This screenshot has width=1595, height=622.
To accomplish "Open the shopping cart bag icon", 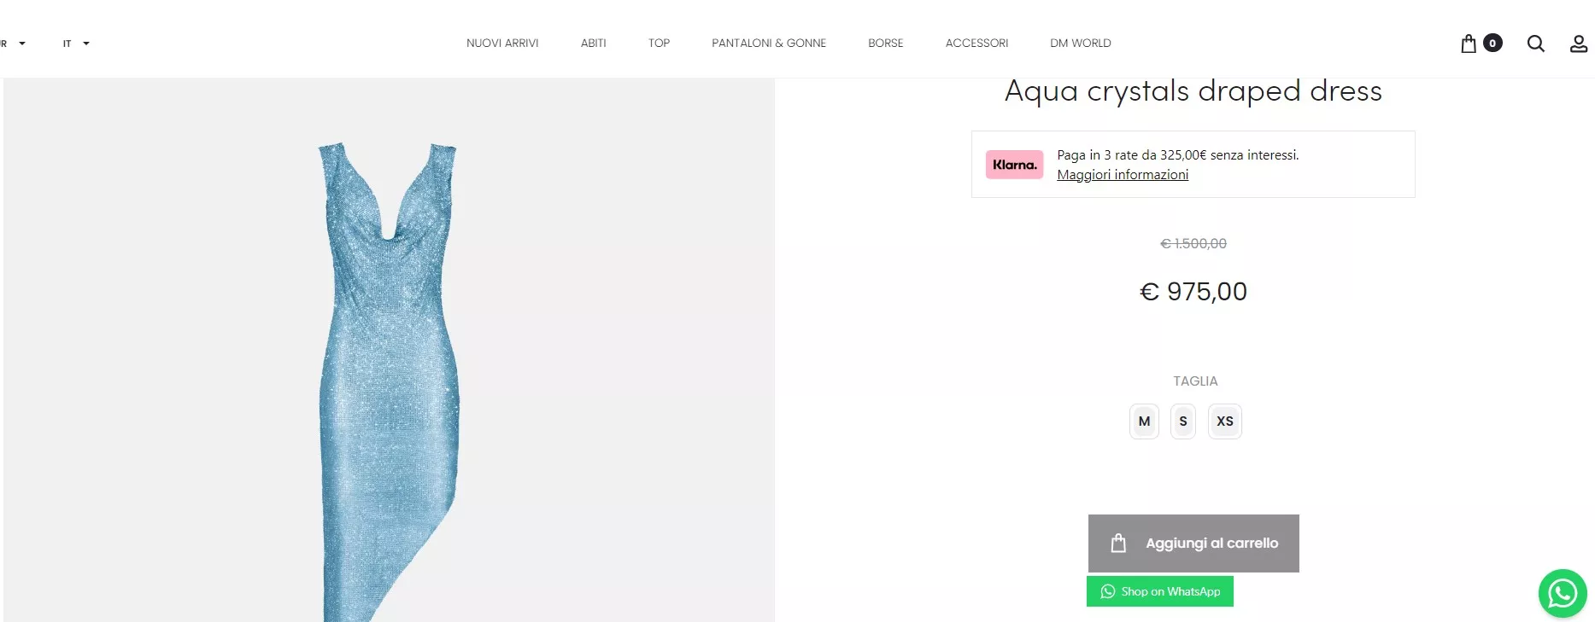I will [1469, 44].
